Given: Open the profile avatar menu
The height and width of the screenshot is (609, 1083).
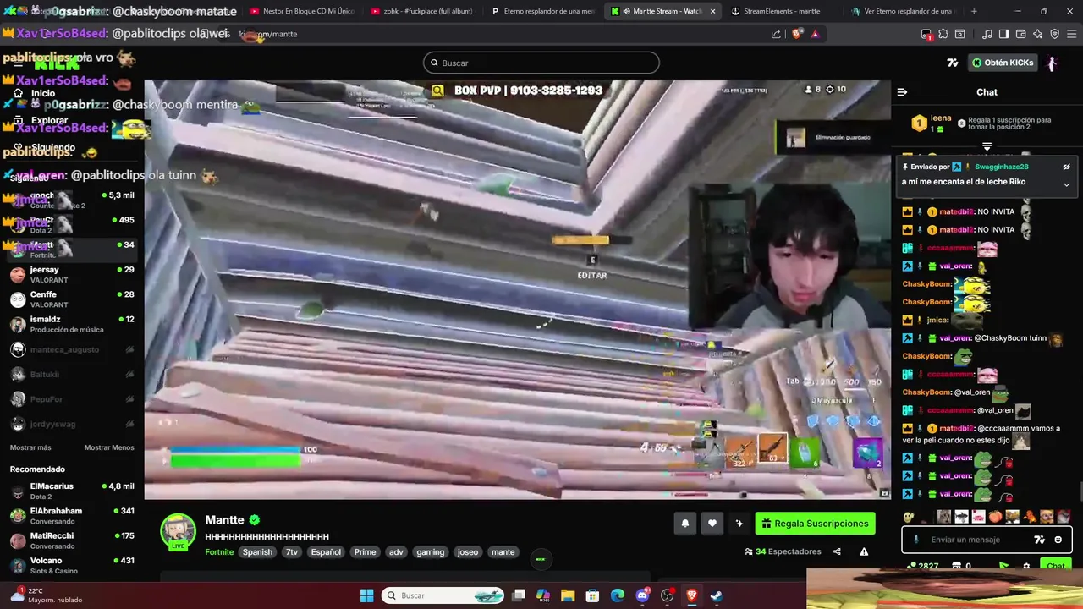Looking at the screenshot, I should [1053, 63].
